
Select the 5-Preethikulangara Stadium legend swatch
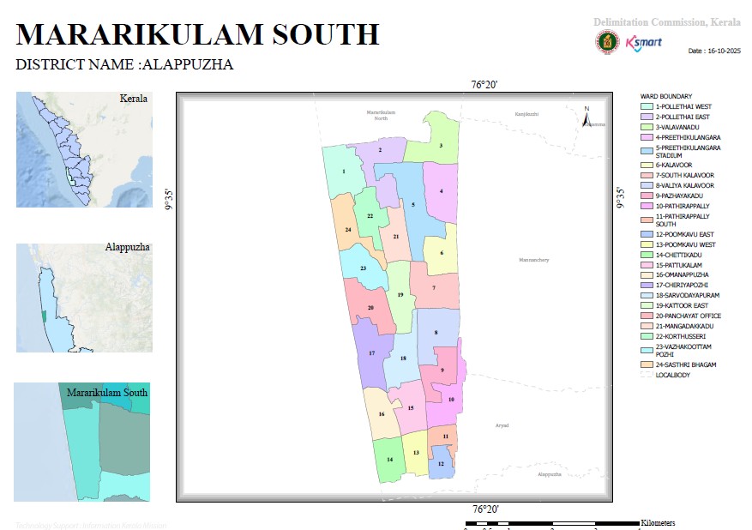pos(647,151)
